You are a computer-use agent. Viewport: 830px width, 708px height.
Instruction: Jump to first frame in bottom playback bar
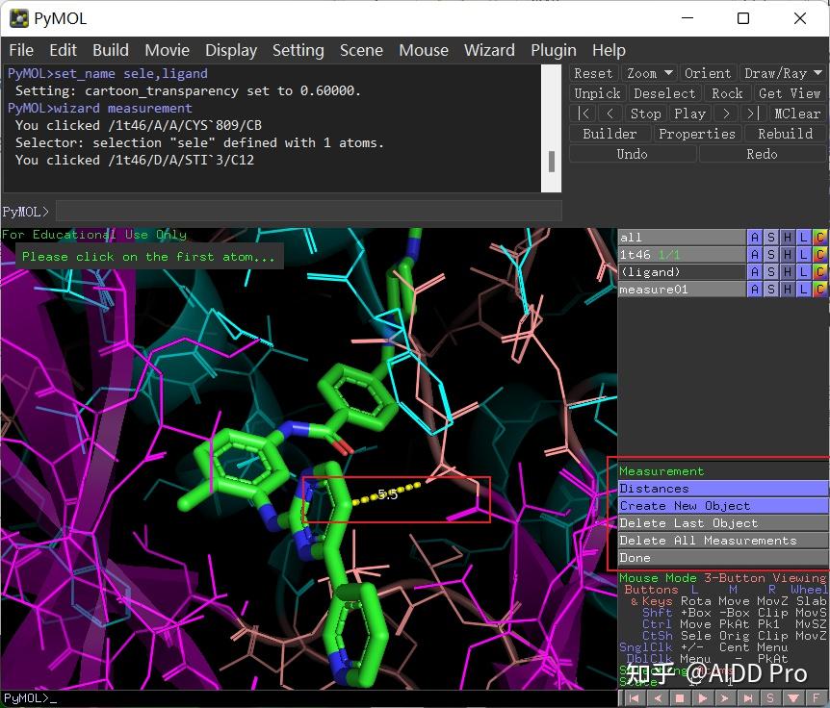634,698
